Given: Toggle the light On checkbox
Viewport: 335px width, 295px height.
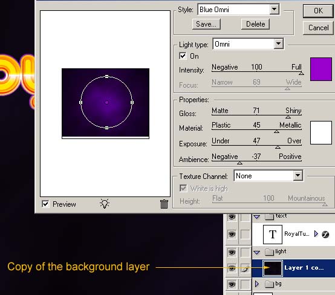Looking at the screenshot, I should click(183, 56).
